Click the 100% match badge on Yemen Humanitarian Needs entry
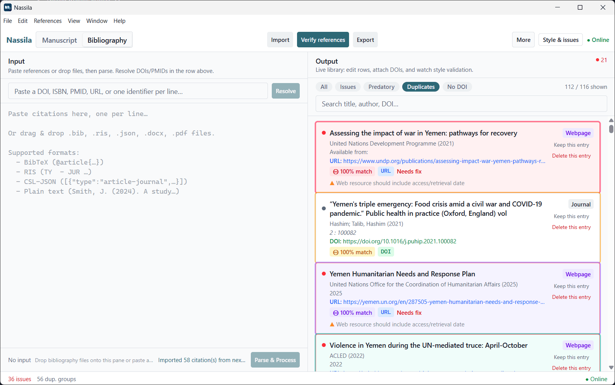 pyautogui.click(x=353, y=313)
